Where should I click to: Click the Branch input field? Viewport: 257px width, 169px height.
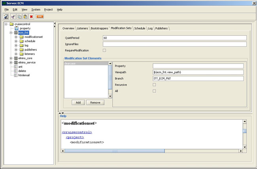coord(198,79)
